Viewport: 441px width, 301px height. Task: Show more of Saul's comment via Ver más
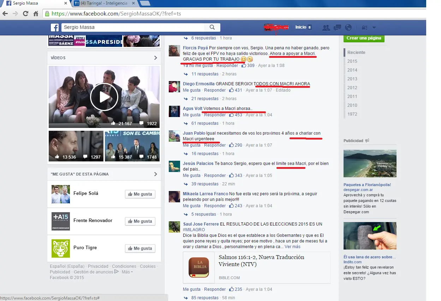coord(292,247)
